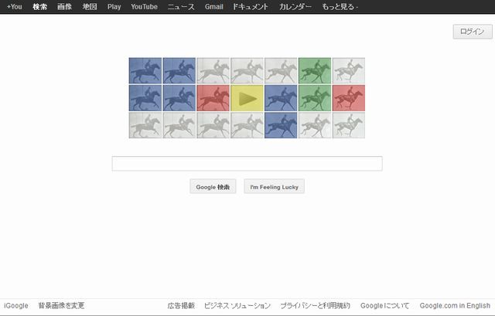The width and height of the screenshot is (495, 316).
Task: Click 背景画像を変更 link
Action: tap(61, 305)
